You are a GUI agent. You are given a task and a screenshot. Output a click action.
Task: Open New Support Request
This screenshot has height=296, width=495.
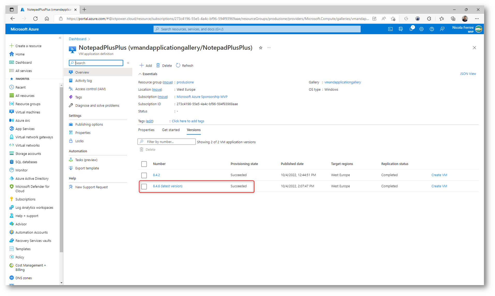coord(91,187)
